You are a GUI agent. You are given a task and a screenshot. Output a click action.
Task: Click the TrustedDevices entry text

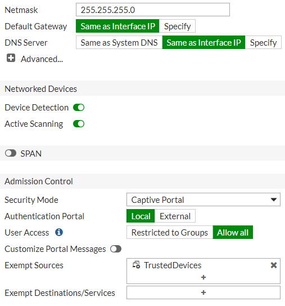click(x=173, y=265)
